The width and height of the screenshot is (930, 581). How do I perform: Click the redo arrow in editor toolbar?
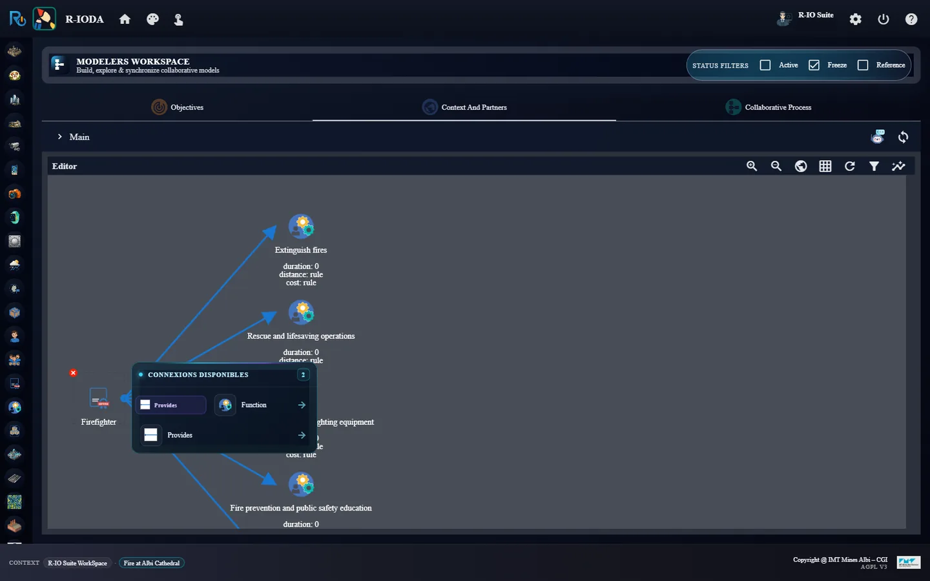click(850, 166)
